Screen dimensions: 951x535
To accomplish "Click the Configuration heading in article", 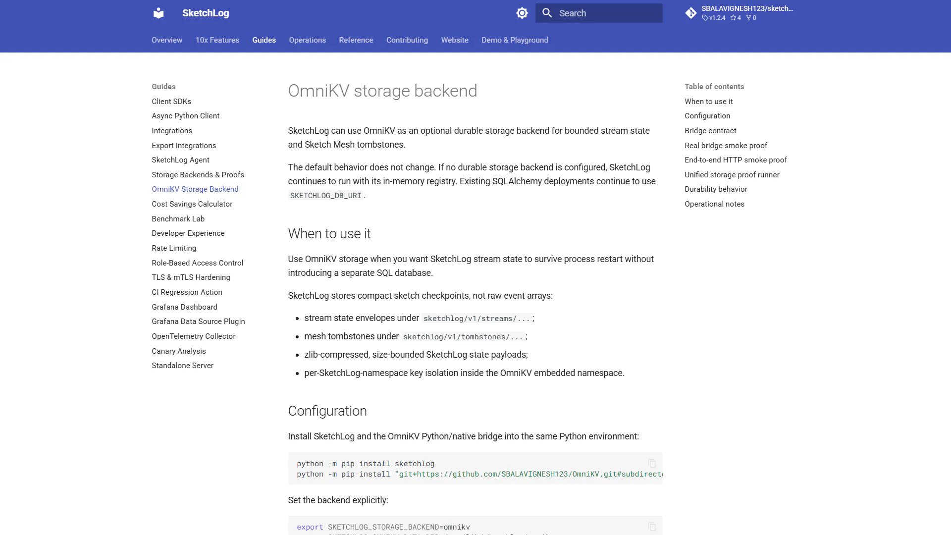I will (327, 411).
